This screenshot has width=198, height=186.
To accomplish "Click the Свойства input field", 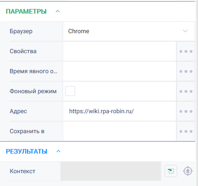I will tap(120, 51).
